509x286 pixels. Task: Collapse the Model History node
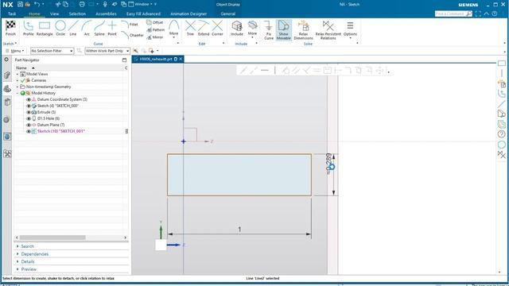coord(17,93)
